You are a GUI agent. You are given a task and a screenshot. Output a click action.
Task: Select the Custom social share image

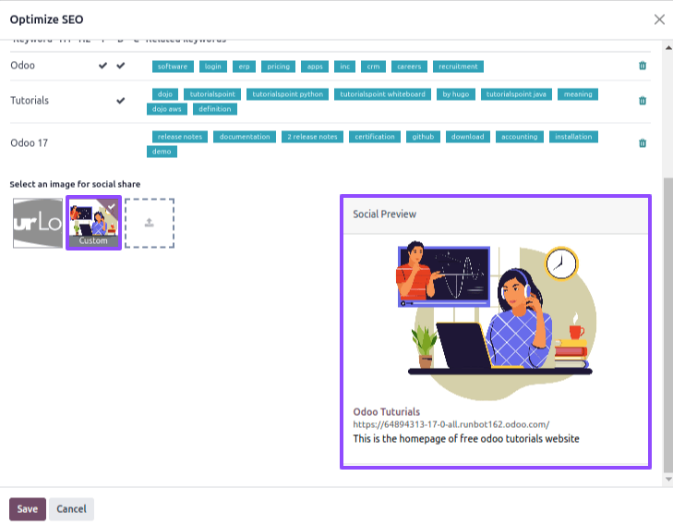(x=93, y=223)
